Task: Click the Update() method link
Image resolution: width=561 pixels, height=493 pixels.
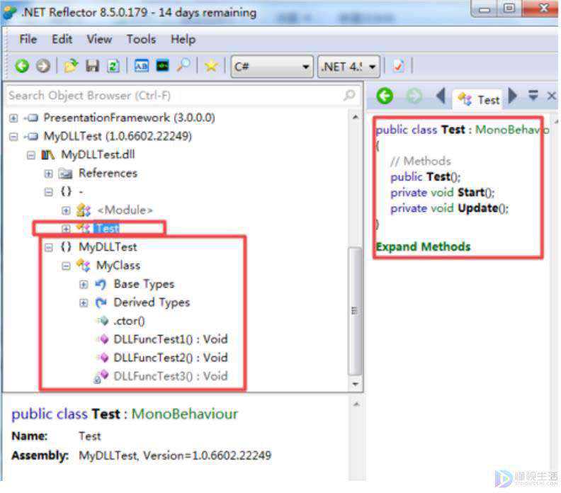Action: tap(478, 208)
